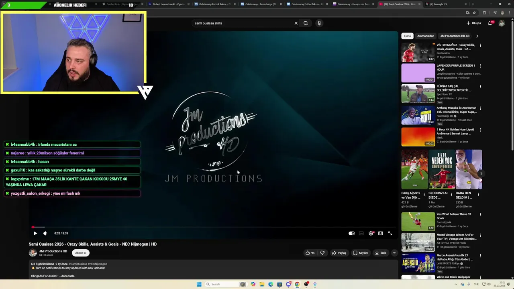Click the search field with sami ouaissa skills
The image size is (514, 289).
[243, 23]
